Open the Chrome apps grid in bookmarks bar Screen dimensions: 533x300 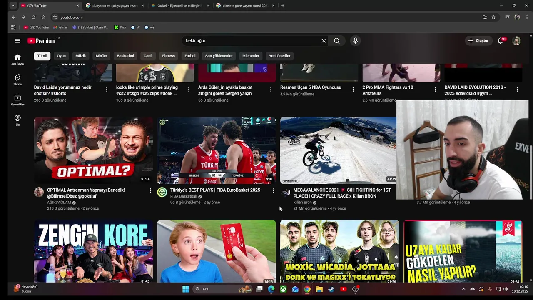pos(13,27)
